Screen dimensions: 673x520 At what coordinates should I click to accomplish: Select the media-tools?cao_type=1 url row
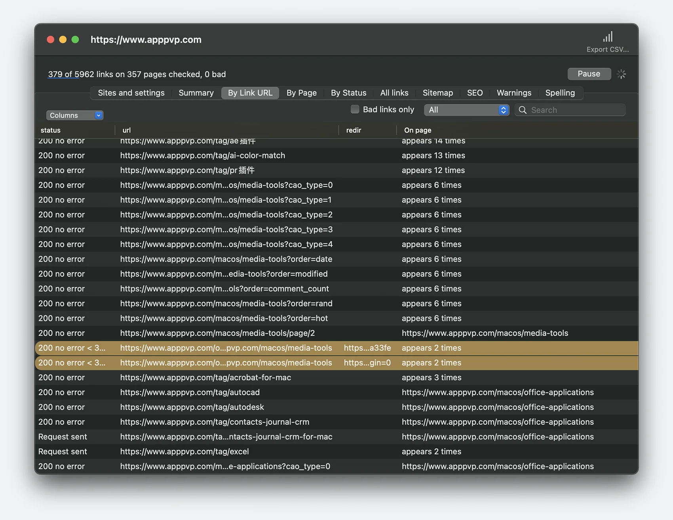226,200
